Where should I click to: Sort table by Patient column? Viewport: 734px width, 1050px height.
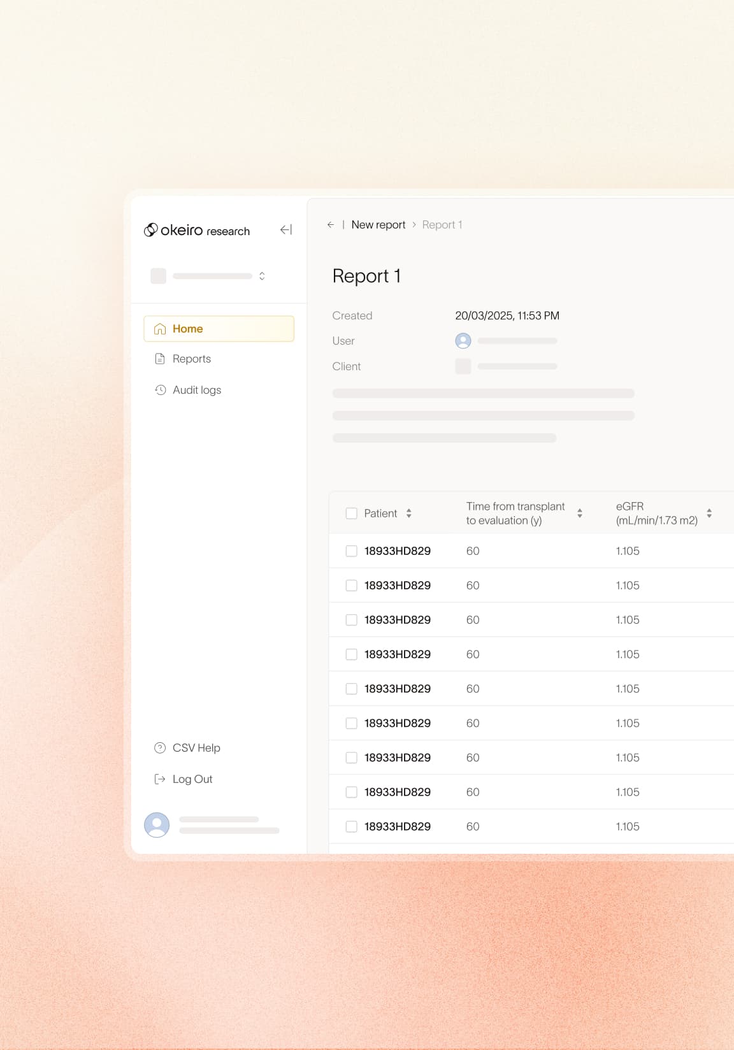[408, 514]
